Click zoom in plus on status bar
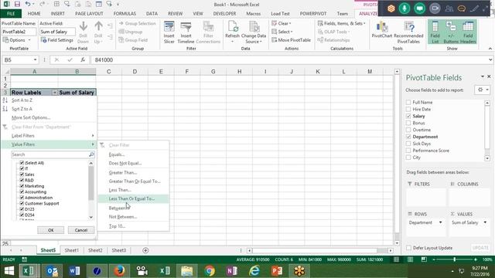495x278 pixels. [476, 259]
